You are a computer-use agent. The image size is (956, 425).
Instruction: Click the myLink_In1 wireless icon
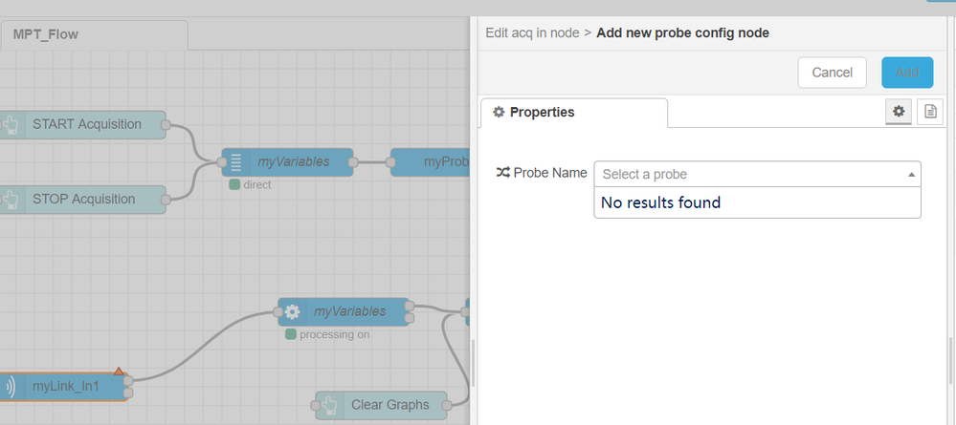tap(11, 386)
